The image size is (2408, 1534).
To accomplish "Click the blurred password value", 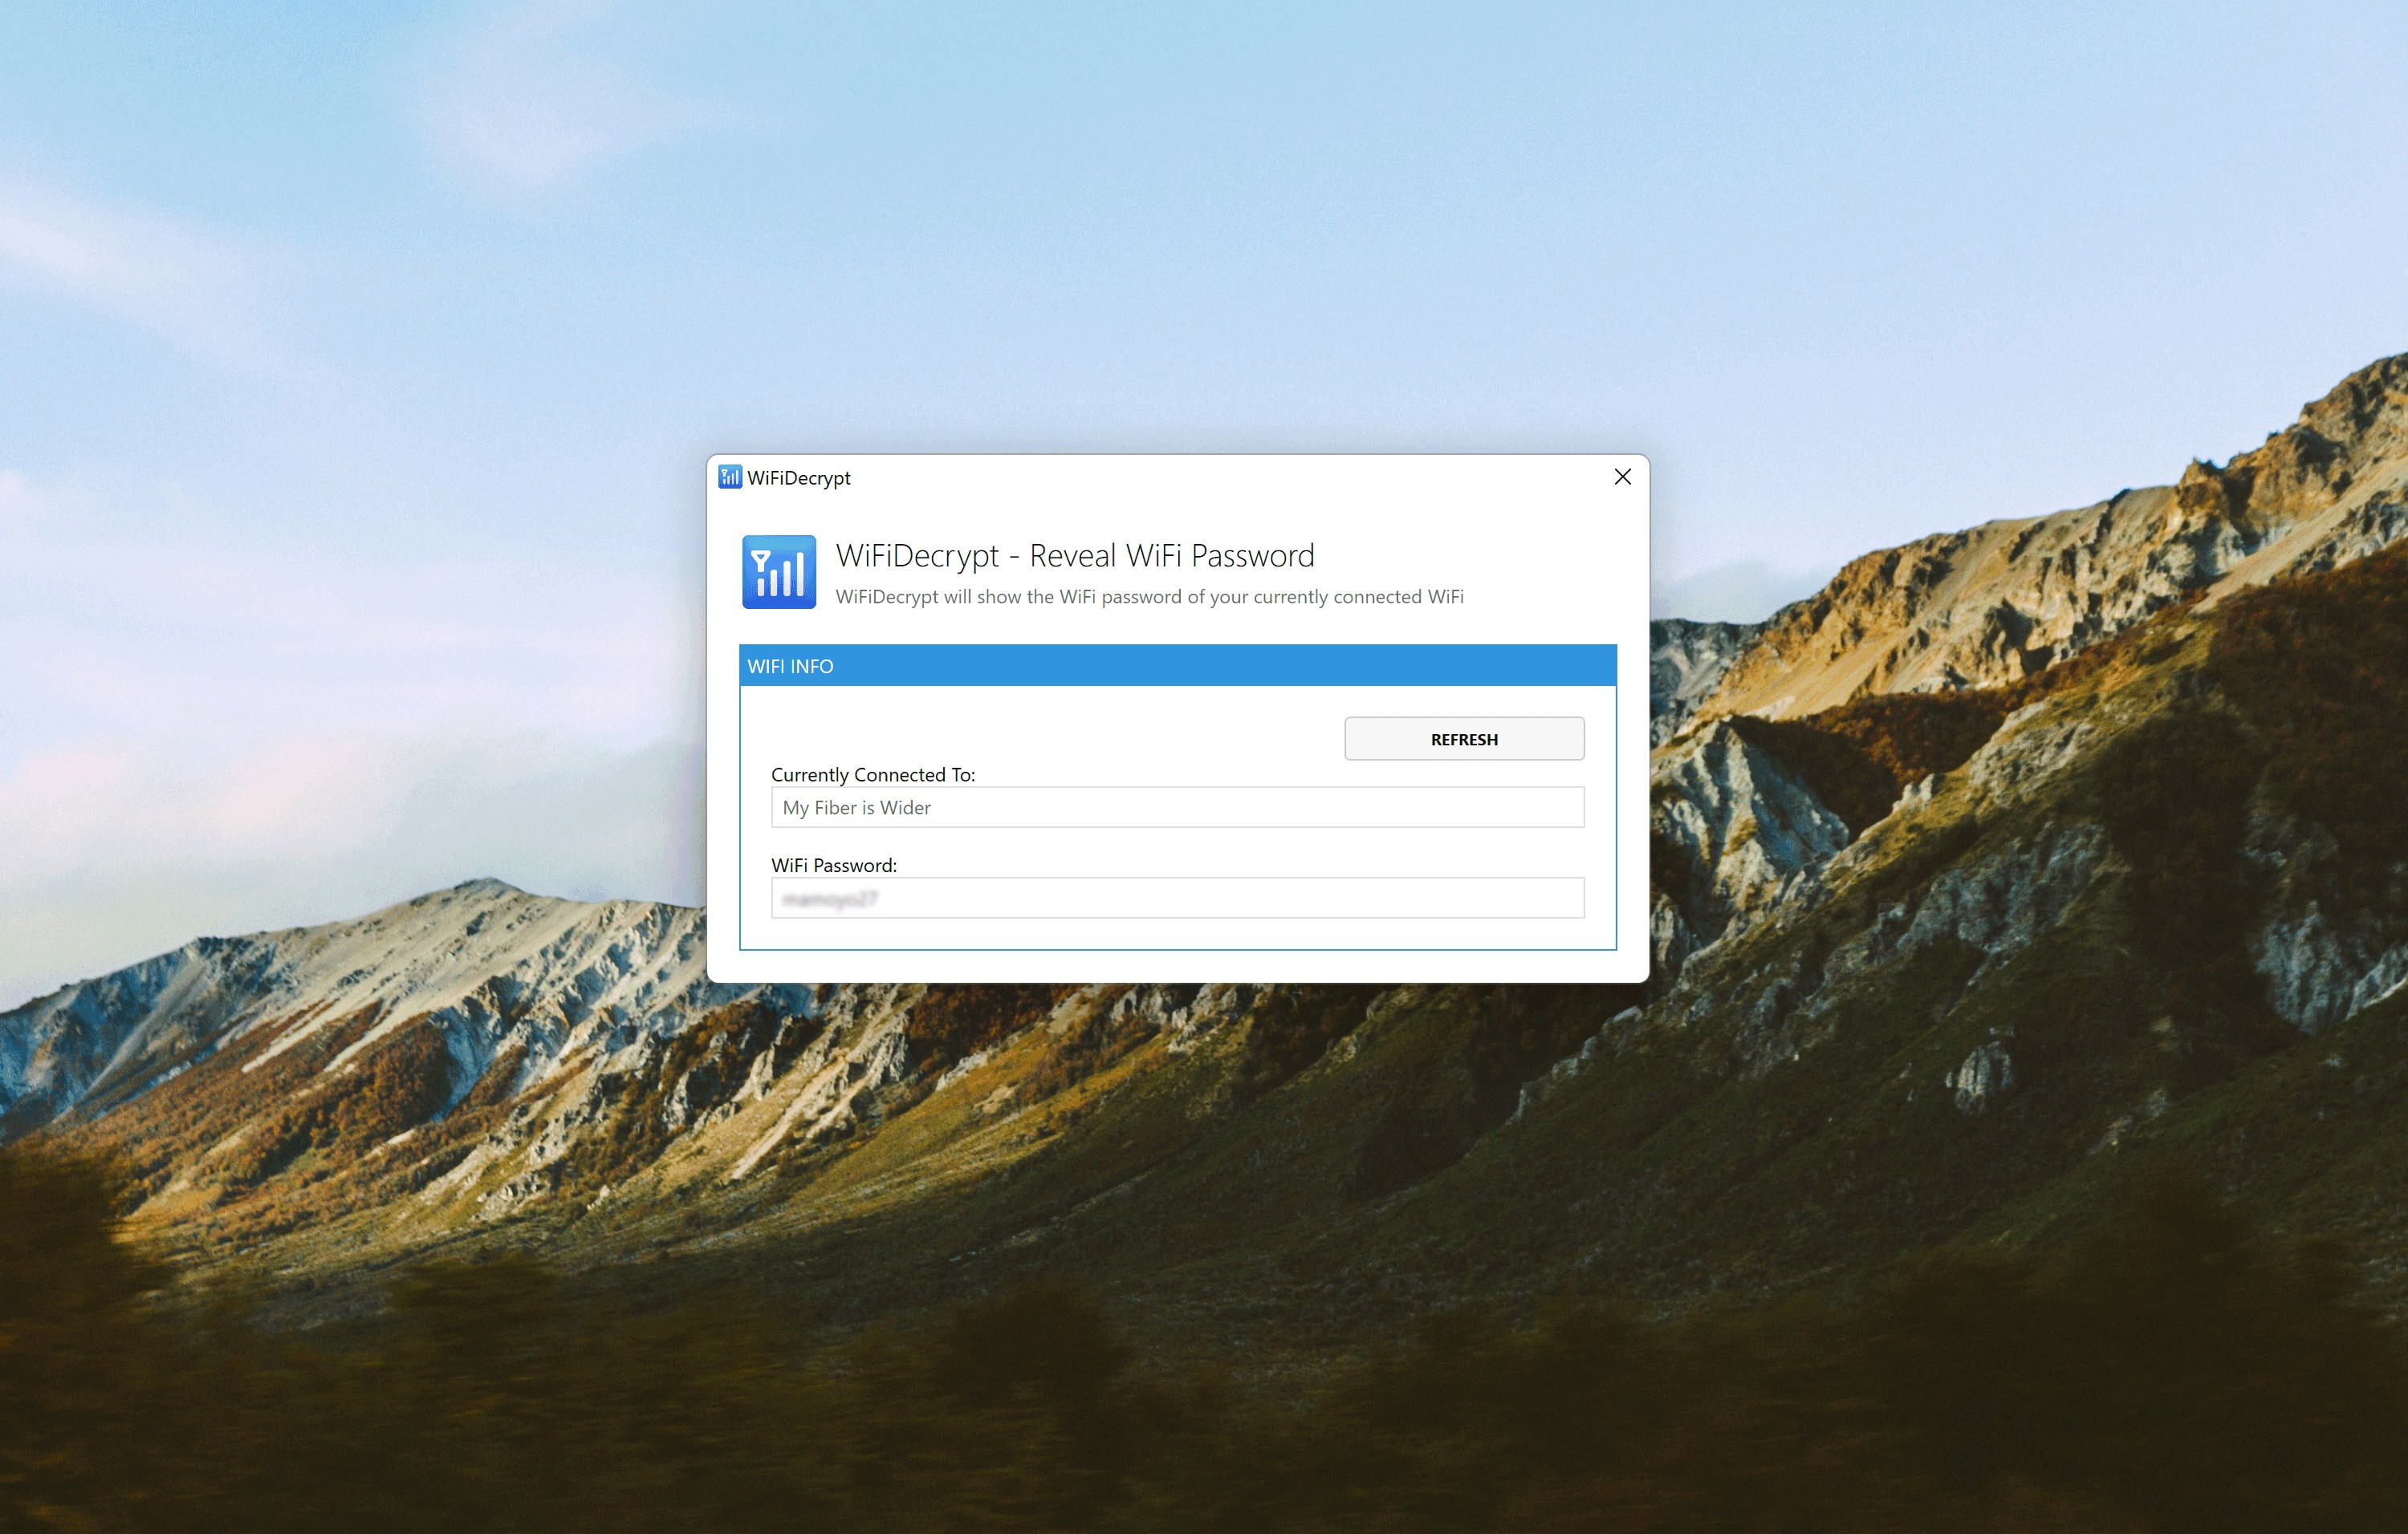I will click(830, 898).
